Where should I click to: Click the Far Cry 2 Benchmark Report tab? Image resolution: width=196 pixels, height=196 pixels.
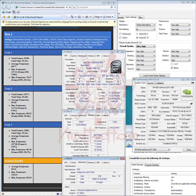tap(37, 17)
